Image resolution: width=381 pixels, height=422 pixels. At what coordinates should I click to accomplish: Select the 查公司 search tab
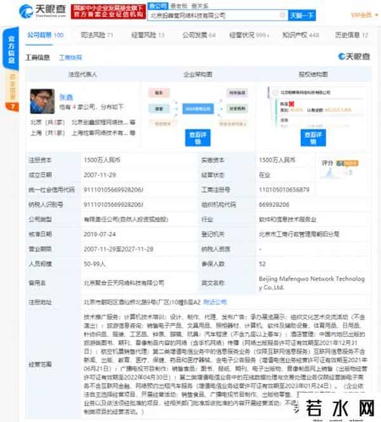coord(158,6)
